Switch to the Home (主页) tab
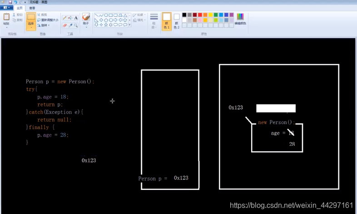This screenshot has width=357, height=214. [x=20, y=8]
